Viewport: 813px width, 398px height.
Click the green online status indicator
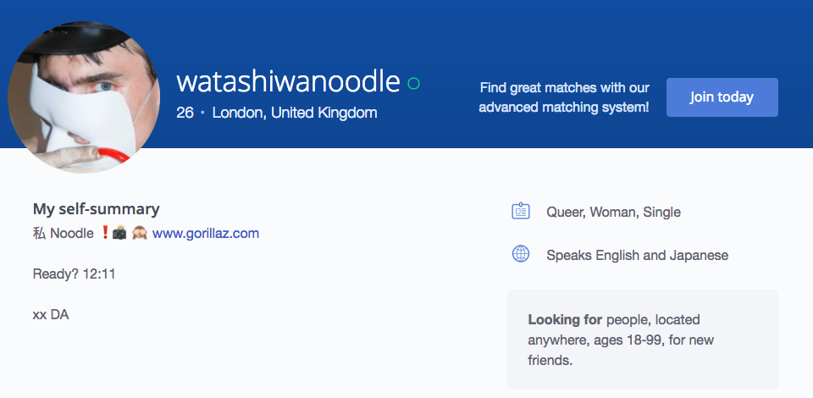click(413, 84)
